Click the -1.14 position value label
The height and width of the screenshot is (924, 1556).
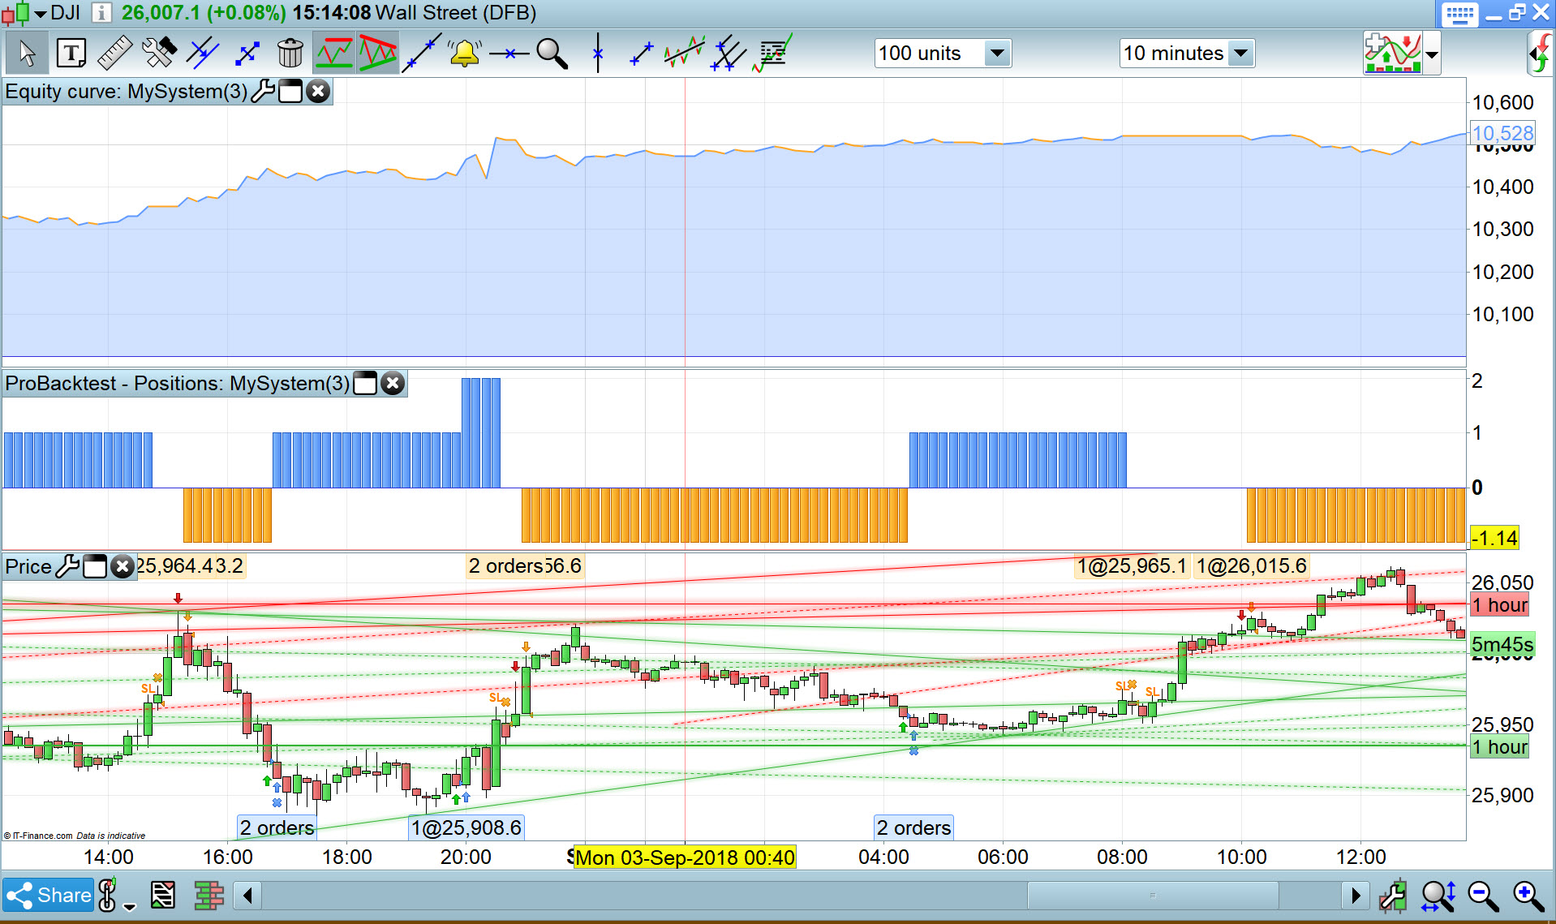tap(1494, 538)
